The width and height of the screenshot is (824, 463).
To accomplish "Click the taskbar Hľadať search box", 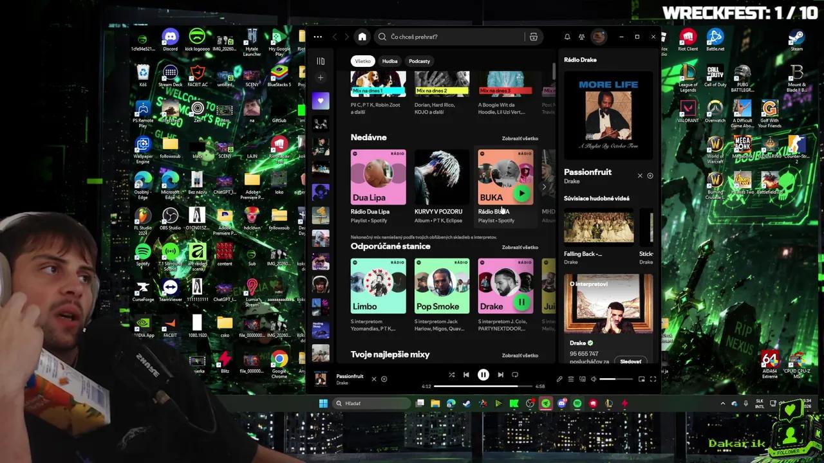I will (x=371, y=403).
